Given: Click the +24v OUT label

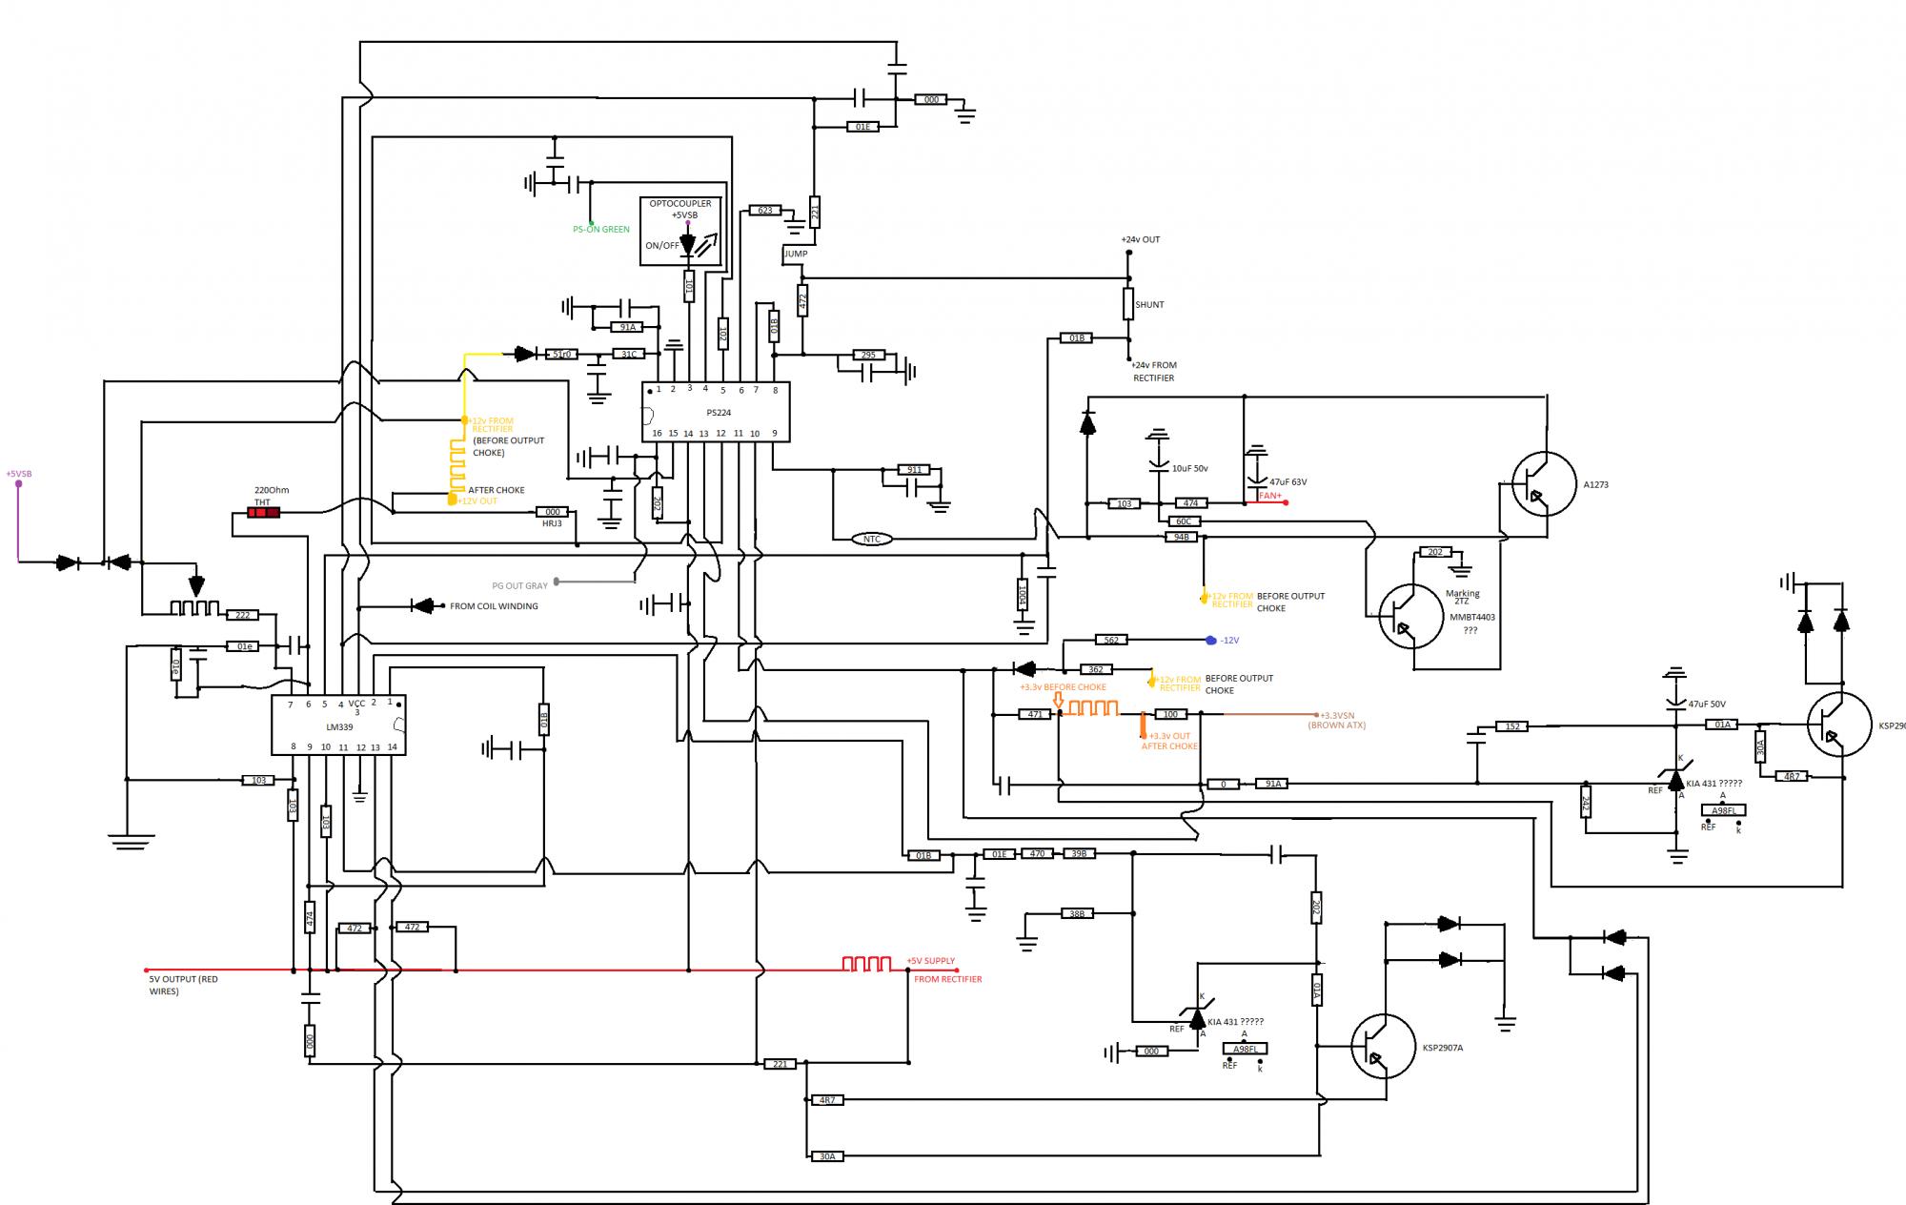Looking at the screenshot, I should (1141, 239).
